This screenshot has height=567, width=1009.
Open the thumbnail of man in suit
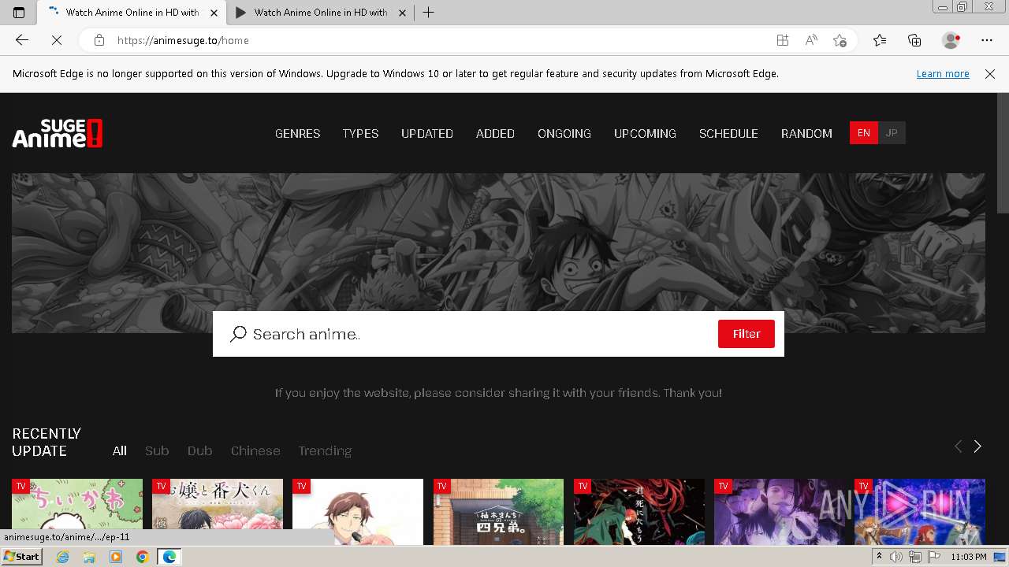click(x=358, y=512)
